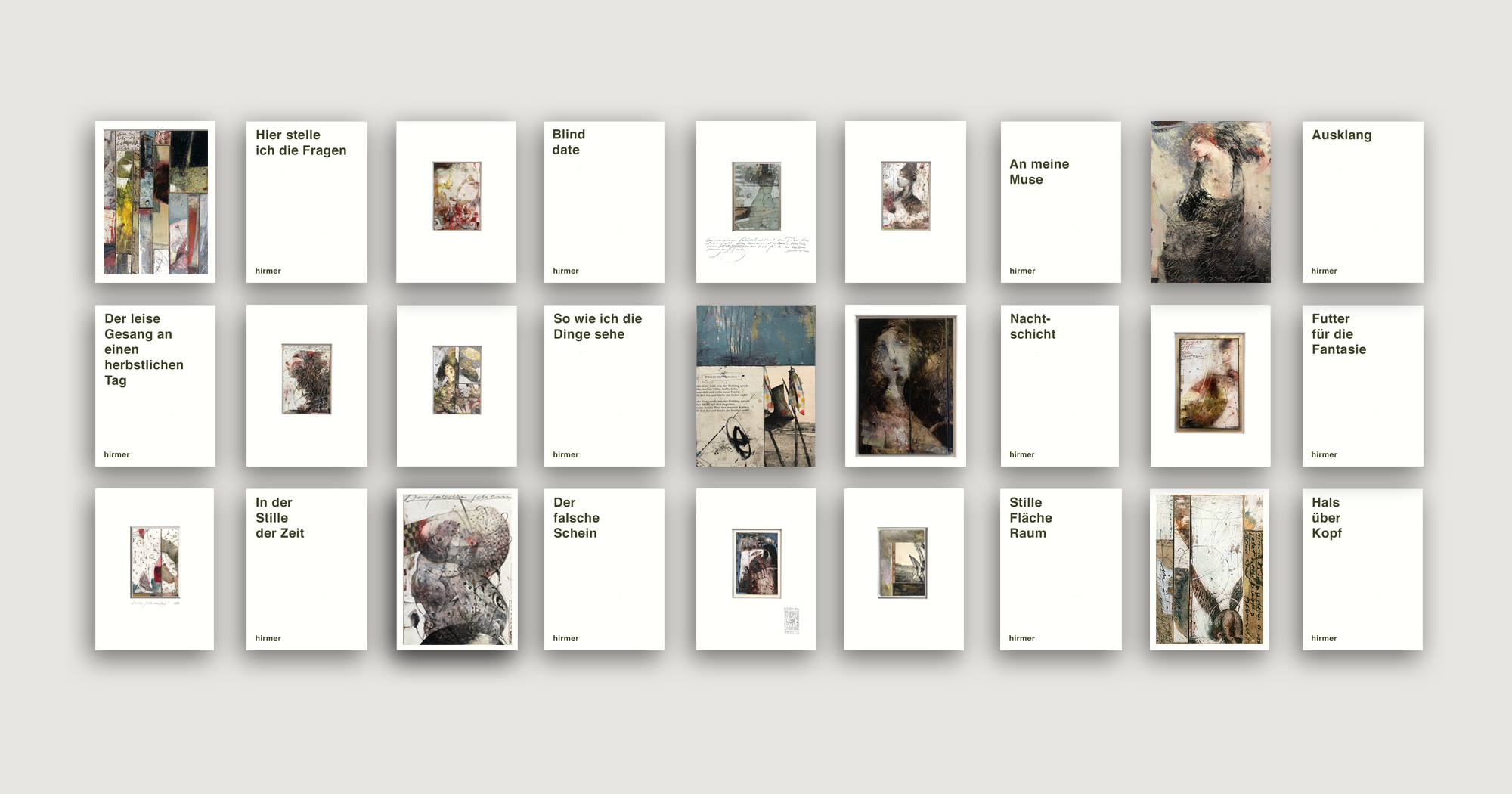This screenshot has width=1512, height=794.
Task: Click 'hirmer' on the 'Hals über Kopf' card
Action: coord(1324,638)
